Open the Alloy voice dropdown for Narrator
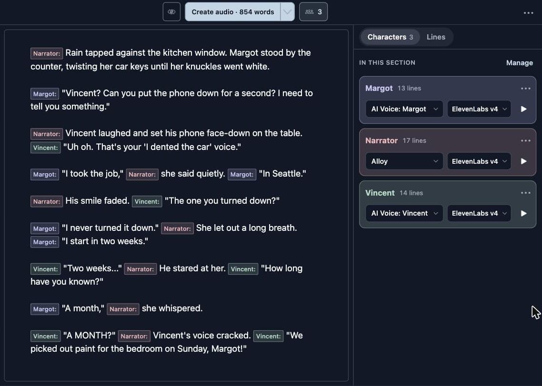The image size is (542, 386). click(x=404, y=161)
